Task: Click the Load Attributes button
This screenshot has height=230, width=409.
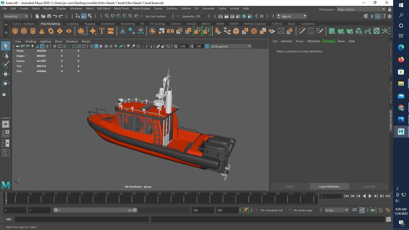Action: [329, 187]
